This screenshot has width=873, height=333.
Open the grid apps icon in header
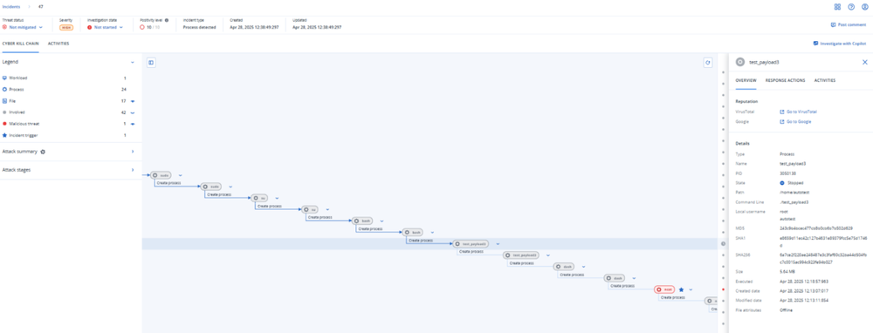pyautogui.click(x=837, y=7)
